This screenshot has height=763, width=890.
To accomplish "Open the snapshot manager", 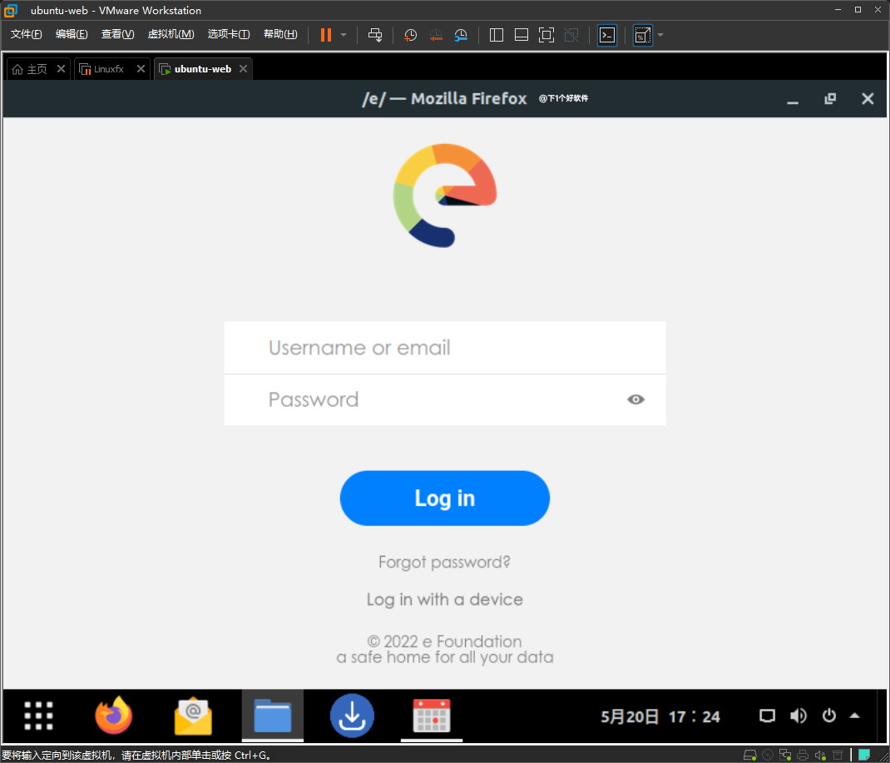I will (x=460, y=35).
